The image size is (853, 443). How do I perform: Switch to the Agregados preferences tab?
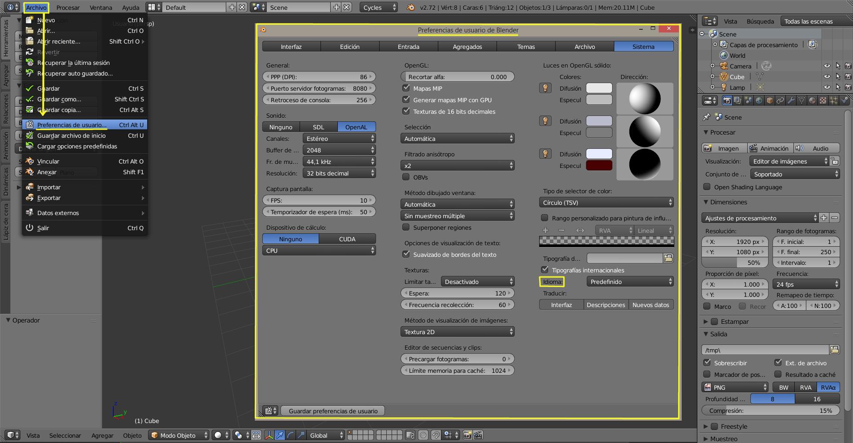[x=467, y=46]
